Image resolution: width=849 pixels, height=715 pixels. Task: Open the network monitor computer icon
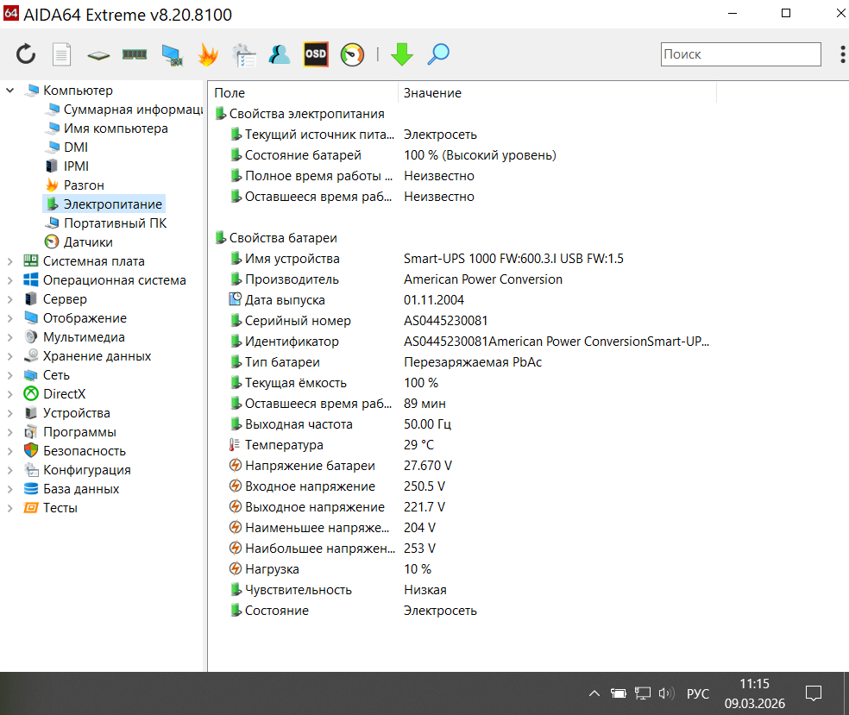click(x=172, y=55)
